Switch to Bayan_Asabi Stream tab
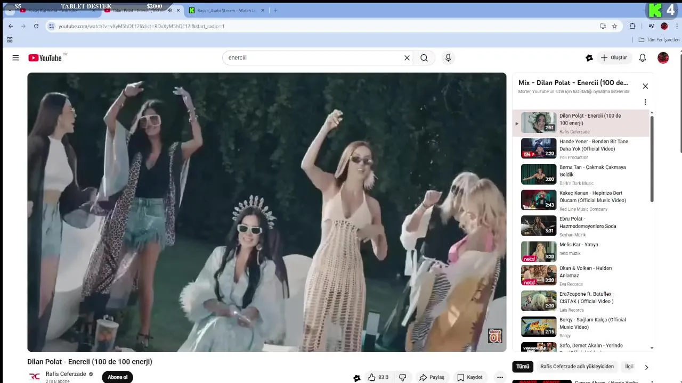 click(226, 10)
